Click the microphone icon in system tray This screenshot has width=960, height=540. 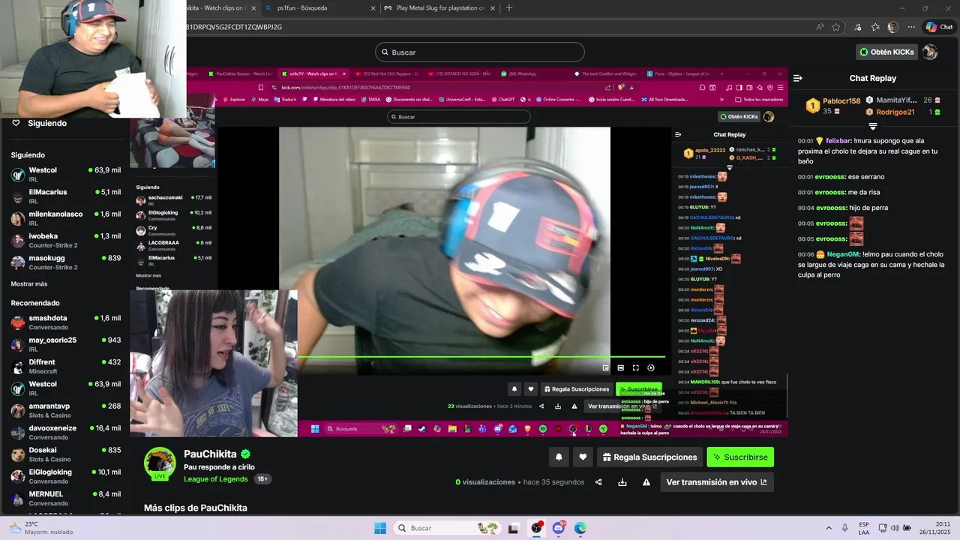pyautogui.click(x=845, y=528)
